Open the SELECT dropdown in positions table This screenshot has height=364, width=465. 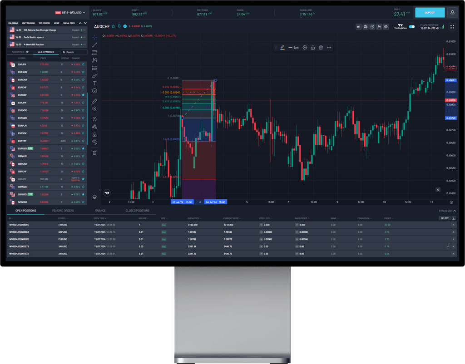point(445,218)
